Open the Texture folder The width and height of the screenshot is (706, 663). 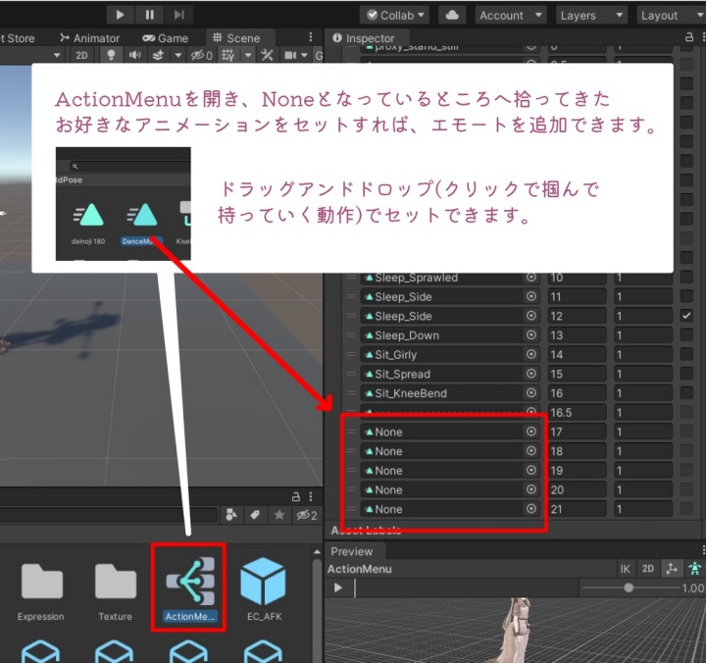pyautogui.click(x=116, y=592)
